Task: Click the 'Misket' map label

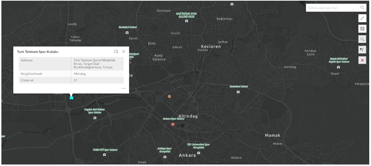Action: point(278,144)
